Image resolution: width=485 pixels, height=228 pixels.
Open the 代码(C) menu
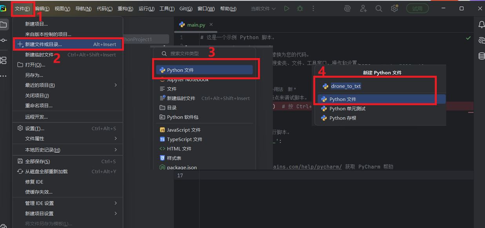pos(105,9)
